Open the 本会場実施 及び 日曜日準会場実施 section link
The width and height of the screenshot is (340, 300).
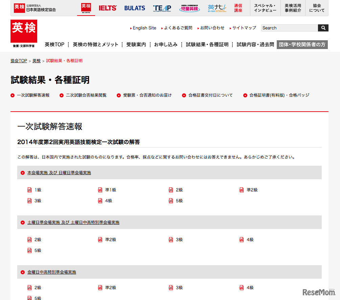click(x=58, y=172)
